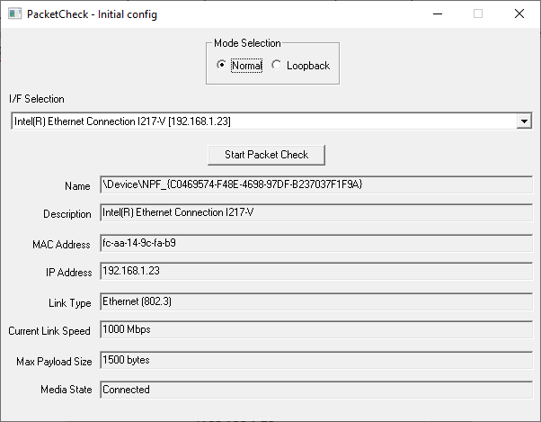
Task: Click the Max Payload Size label
Action: [x=54, y=362]
